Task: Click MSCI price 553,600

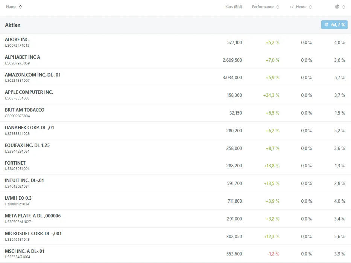Action: point(234,254)
